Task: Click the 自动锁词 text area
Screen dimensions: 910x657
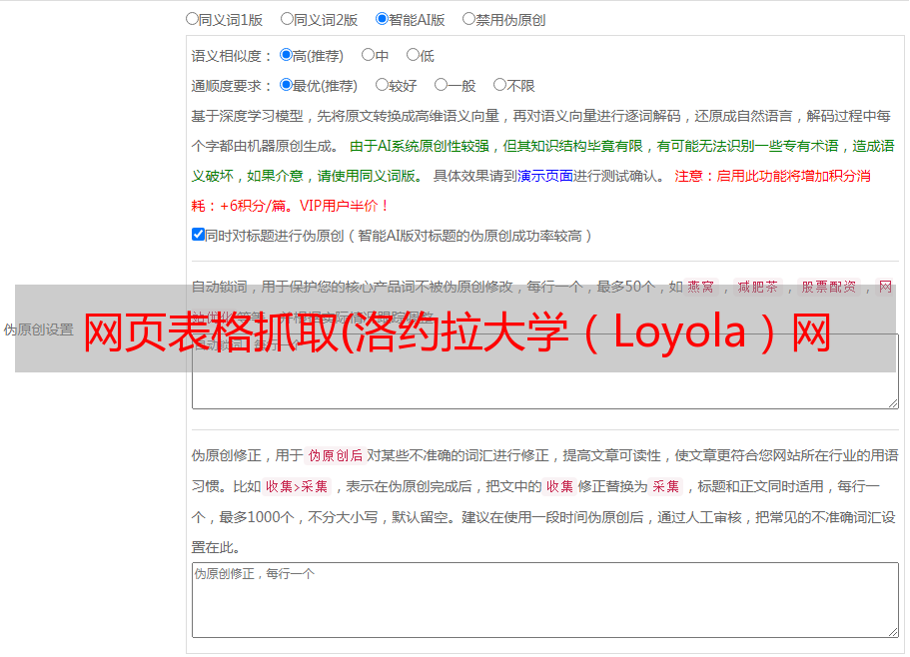Action: [x=545, y=371]
